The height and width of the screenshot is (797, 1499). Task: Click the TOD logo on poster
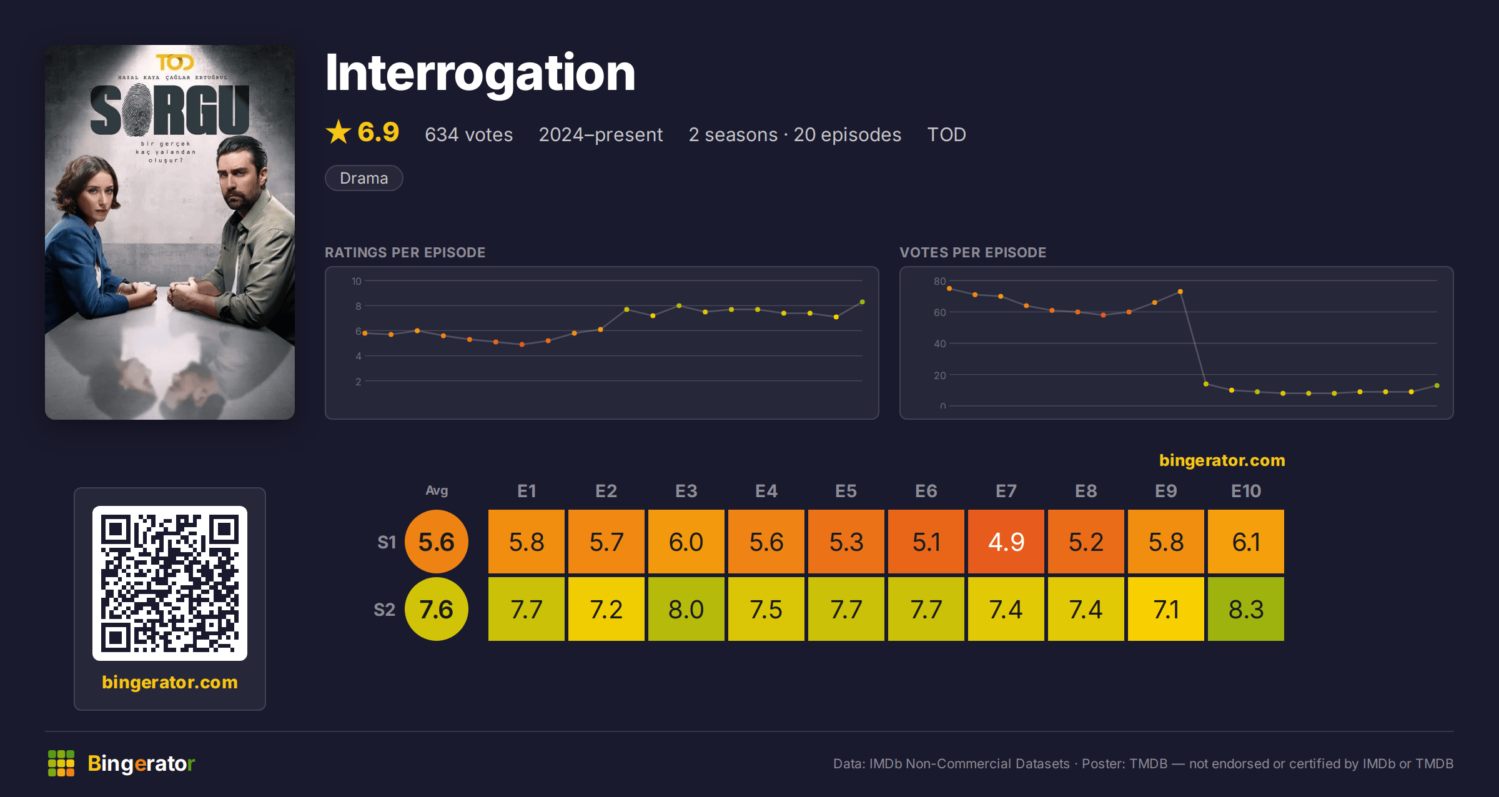click(x=175, y=62)
